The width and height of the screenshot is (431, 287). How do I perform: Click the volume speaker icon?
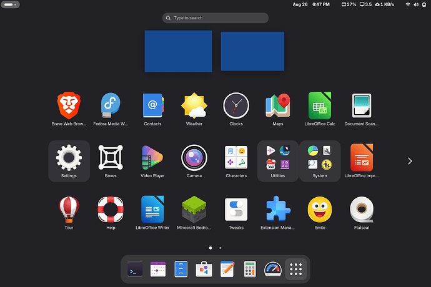tap(416, 4)
